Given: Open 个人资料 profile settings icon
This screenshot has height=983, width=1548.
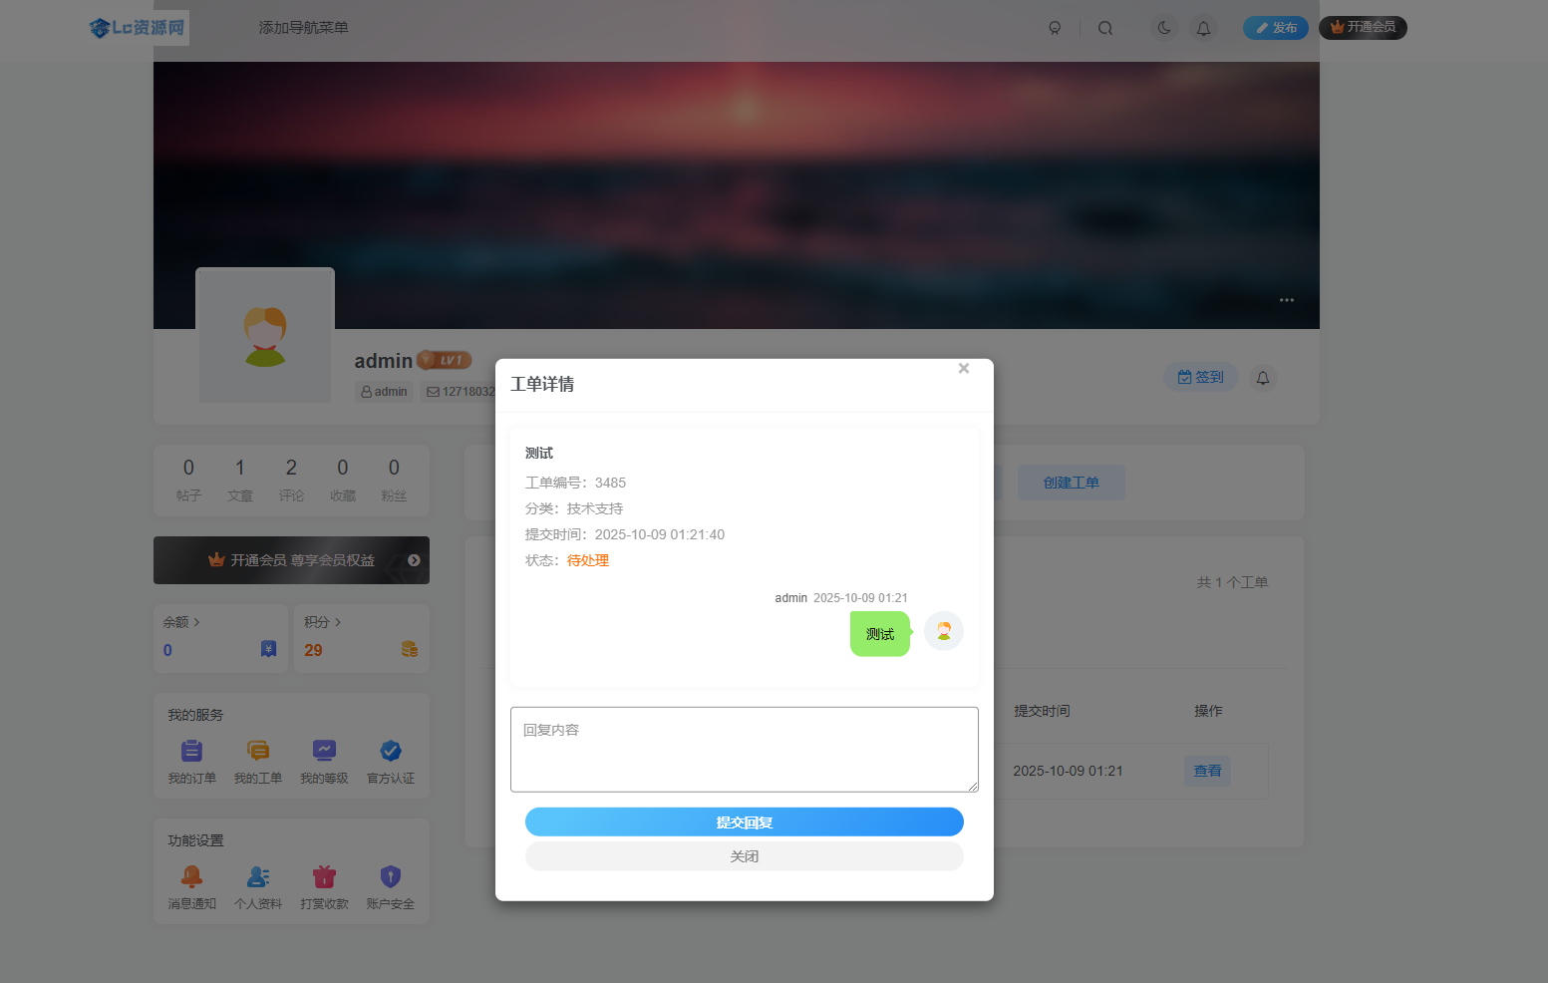Looking at the screenshot, I should [258, 876].
